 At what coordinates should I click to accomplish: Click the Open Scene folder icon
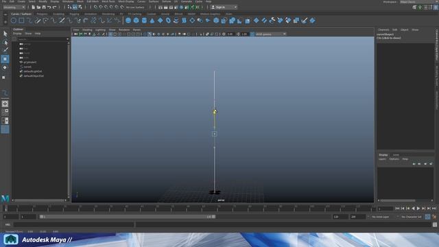[x=38, y=8]
